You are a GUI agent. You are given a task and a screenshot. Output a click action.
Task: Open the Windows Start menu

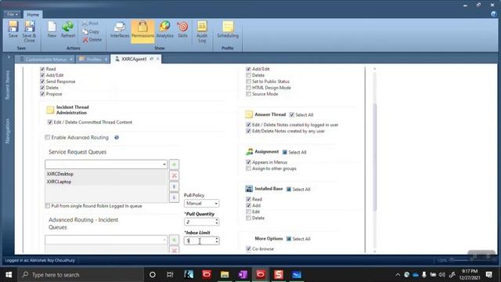click(9, 275)
